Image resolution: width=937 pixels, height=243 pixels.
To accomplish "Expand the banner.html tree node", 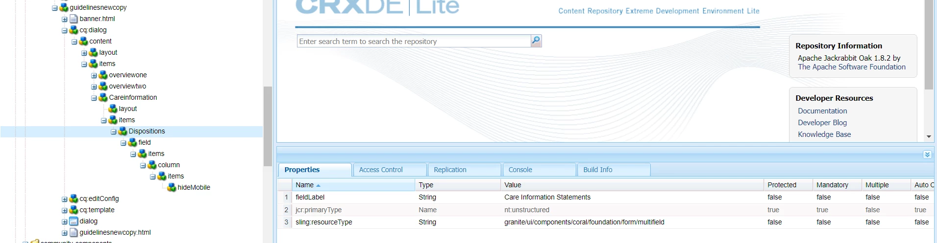I will (x=65, y=19).
